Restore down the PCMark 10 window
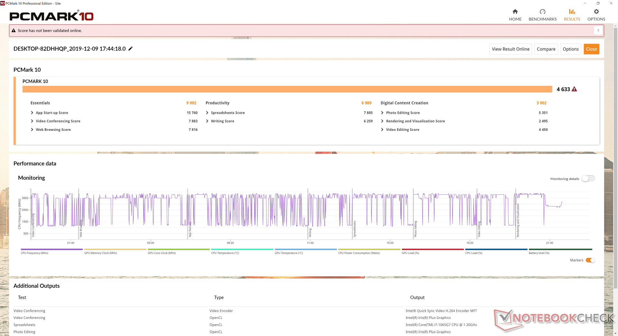This screenshot has width=618, height=336. [598, 3]
